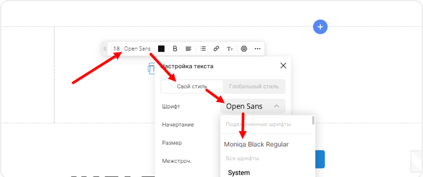This screenshot has height=177, width=423.
Task: Click the Шрифт label
Action: point(171,106)
